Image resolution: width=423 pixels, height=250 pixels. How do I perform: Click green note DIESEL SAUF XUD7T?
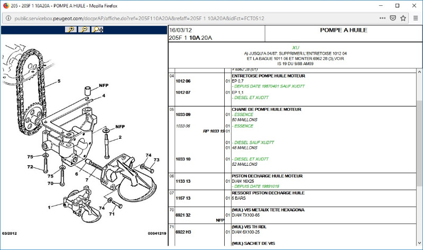pos(253,142)
